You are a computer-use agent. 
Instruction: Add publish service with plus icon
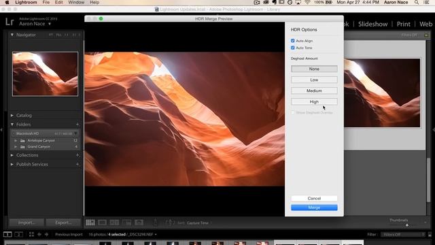click(x=77, y=164)
